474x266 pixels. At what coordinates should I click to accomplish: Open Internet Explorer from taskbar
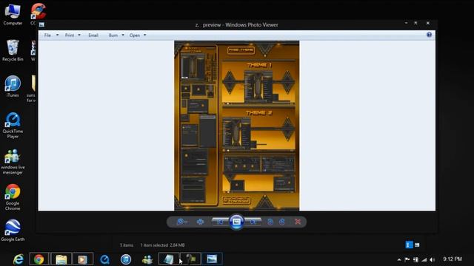(19, 259)
